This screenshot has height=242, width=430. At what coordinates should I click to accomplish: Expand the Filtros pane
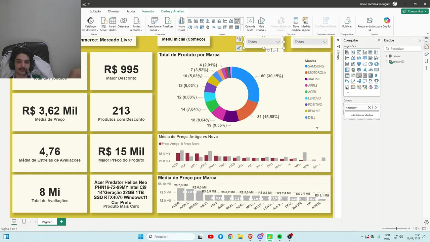pos(338,40)
